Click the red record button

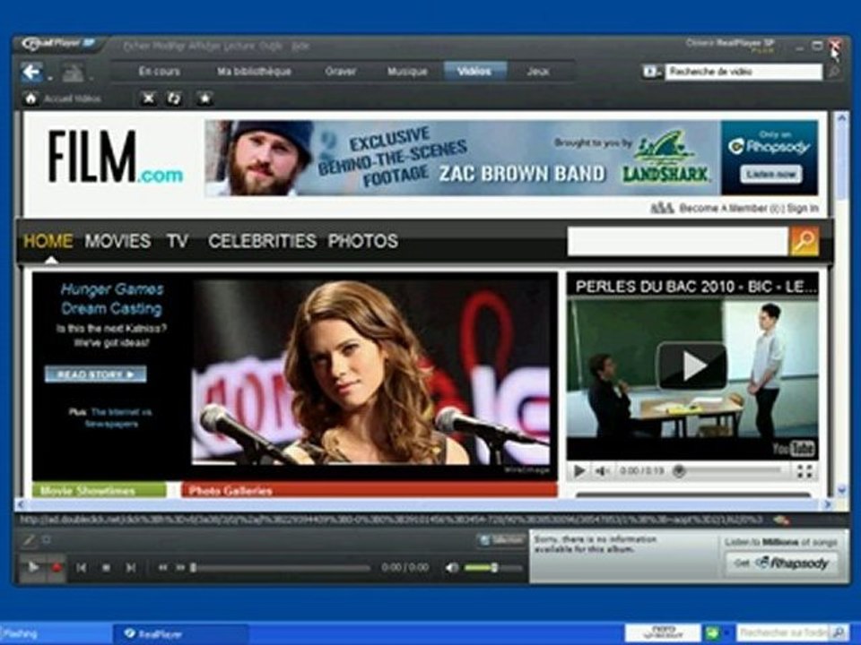tap(56, 567)
